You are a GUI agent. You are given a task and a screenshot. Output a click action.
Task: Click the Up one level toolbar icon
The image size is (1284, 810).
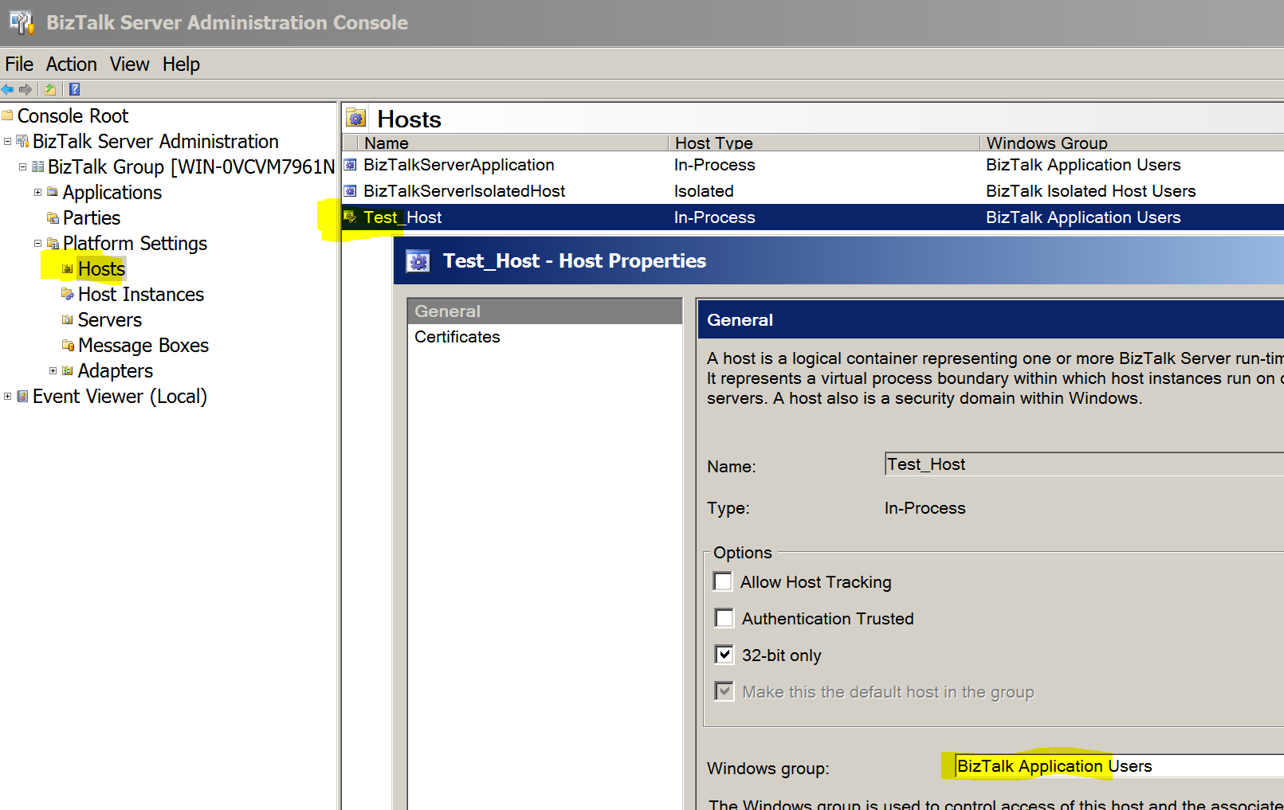[x=50, y=89]
